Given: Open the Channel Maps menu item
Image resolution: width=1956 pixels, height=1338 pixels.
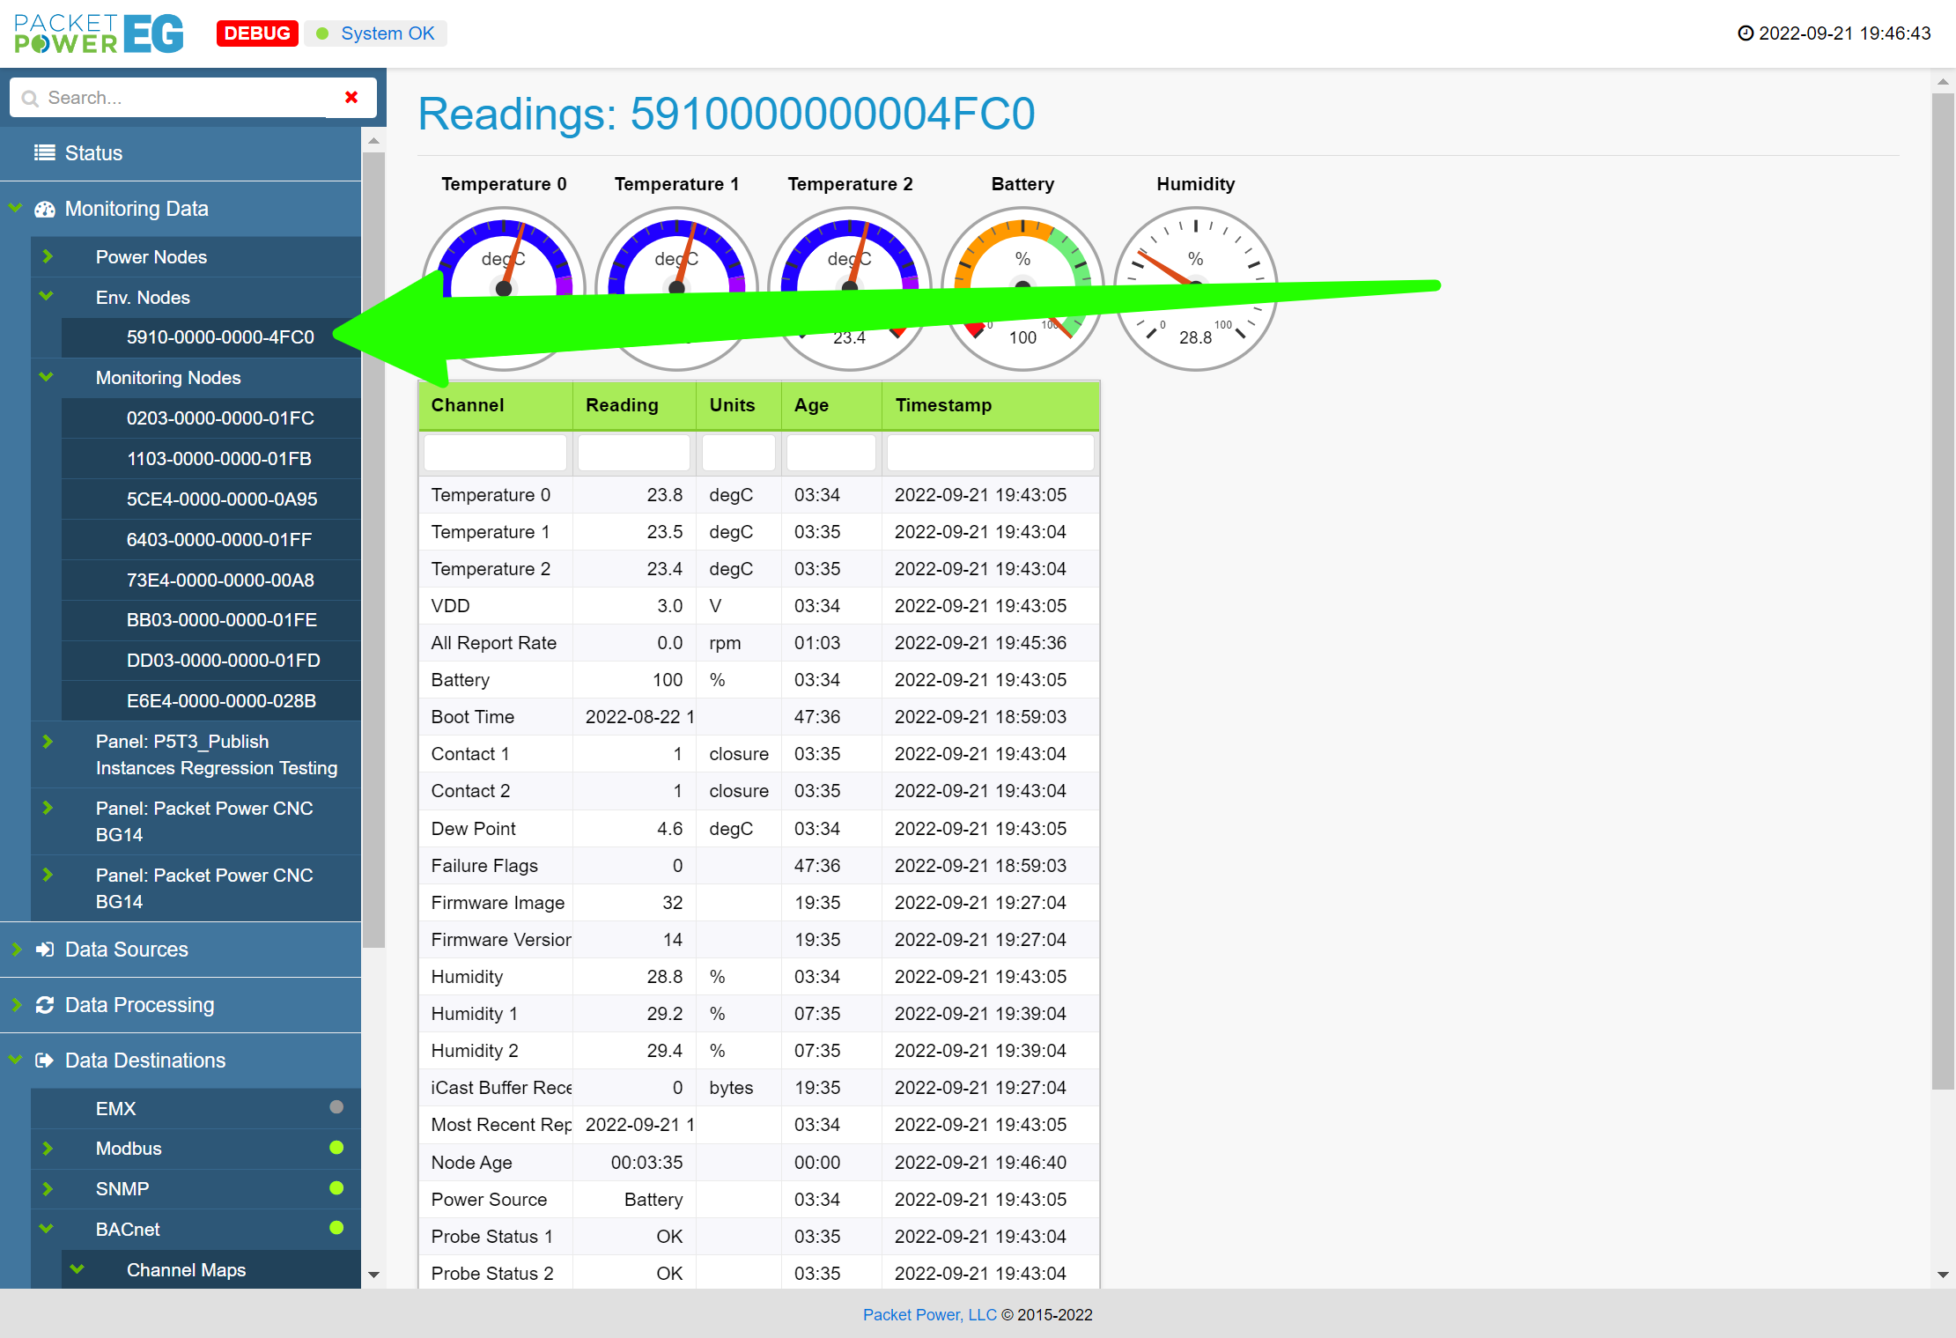Looking at the screenshot, I should 186,1269.
